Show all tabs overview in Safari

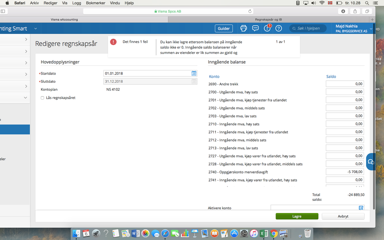tap(367, 11)
